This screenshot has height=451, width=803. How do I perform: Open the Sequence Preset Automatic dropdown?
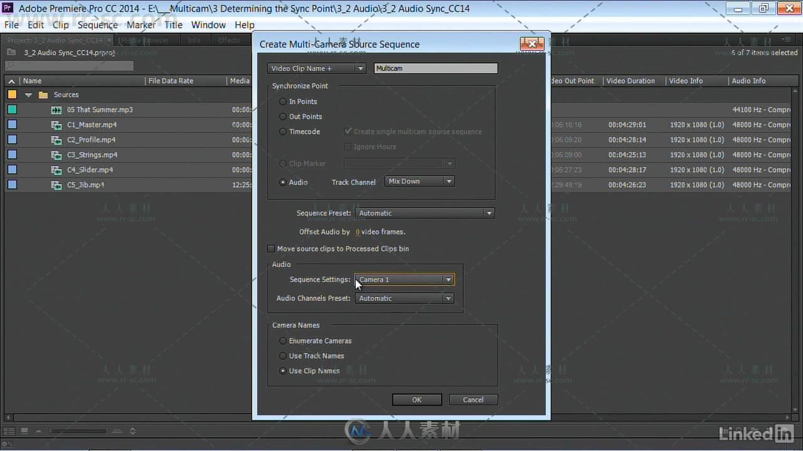[425, 213]
